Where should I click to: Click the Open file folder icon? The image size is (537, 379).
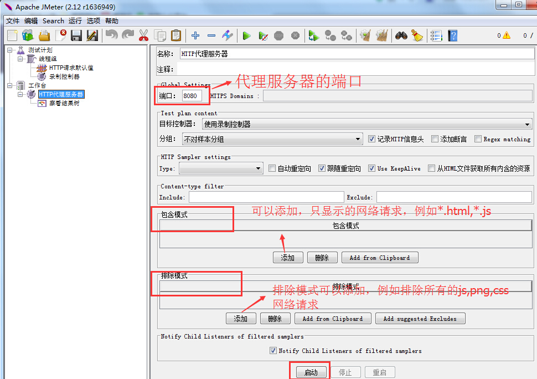pos(44,35)
